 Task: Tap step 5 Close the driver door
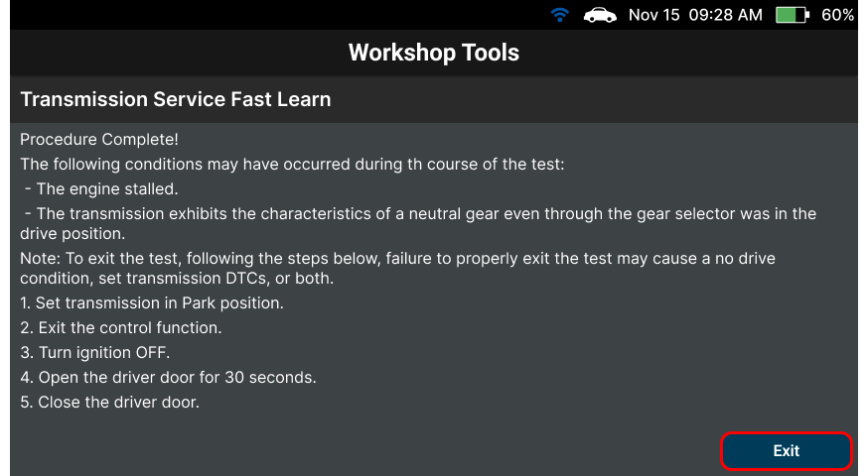109,403
